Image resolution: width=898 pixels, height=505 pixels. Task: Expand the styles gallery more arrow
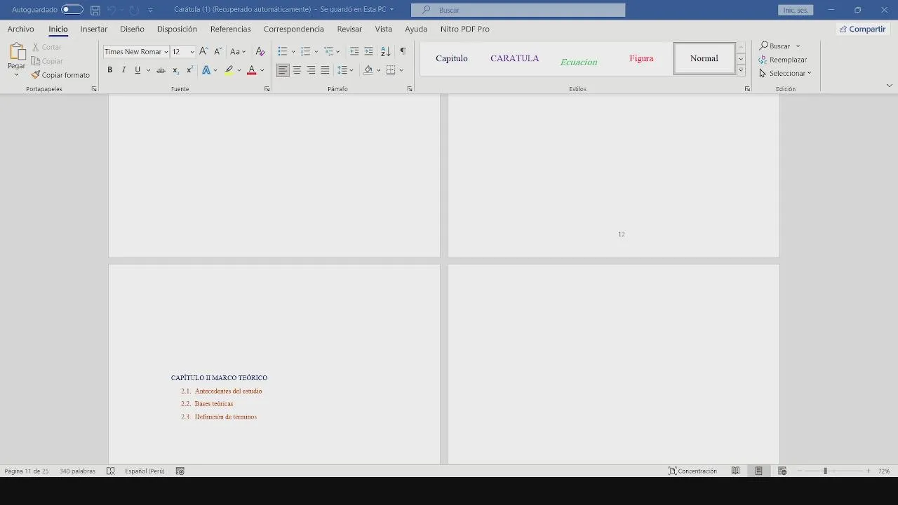pyautogui.click(x=741, y=70)
